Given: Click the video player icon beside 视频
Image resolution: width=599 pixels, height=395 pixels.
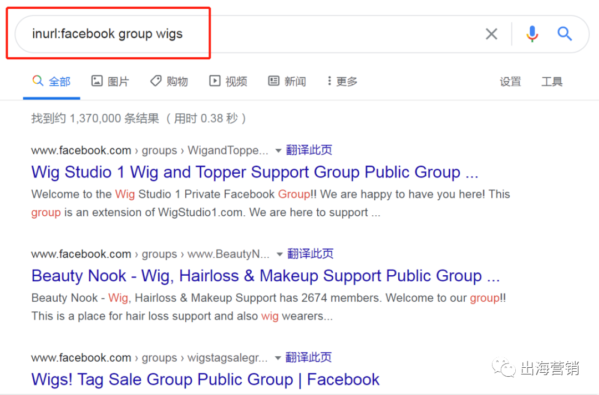Looking at the screenshot, I should pyautogui.click(x=215, y=81).
